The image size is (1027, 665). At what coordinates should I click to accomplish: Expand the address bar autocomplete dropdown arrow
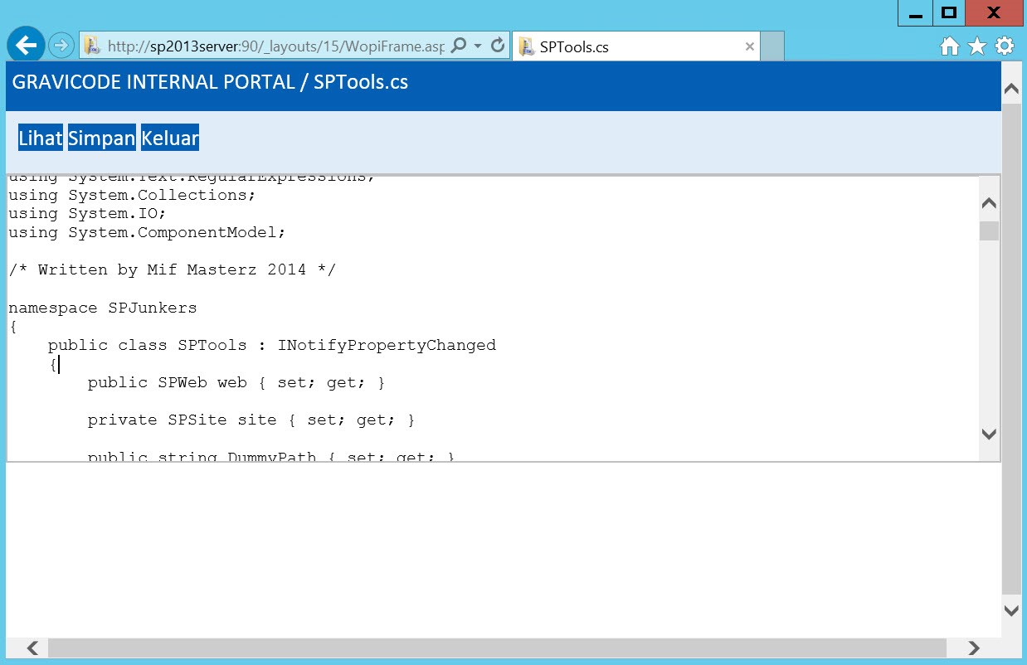tap(478, 46)
